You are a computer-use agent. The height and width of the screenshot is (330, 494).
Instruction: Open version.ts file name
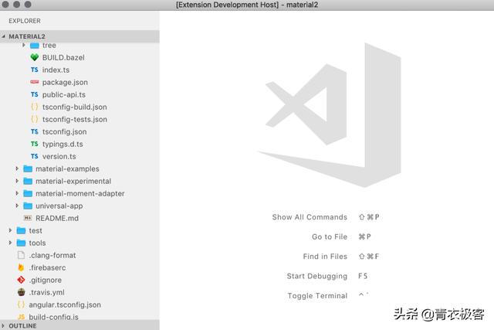pyautogui.click(x=59, y=156)
